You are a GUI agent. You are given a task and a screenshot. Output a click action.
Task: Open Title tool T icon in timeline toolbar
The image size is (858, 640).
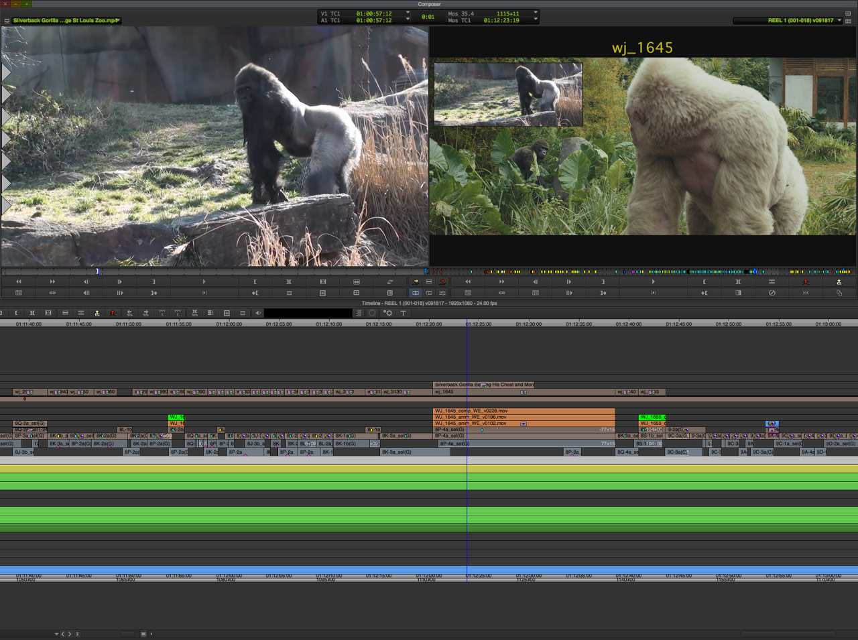(403, 313)
